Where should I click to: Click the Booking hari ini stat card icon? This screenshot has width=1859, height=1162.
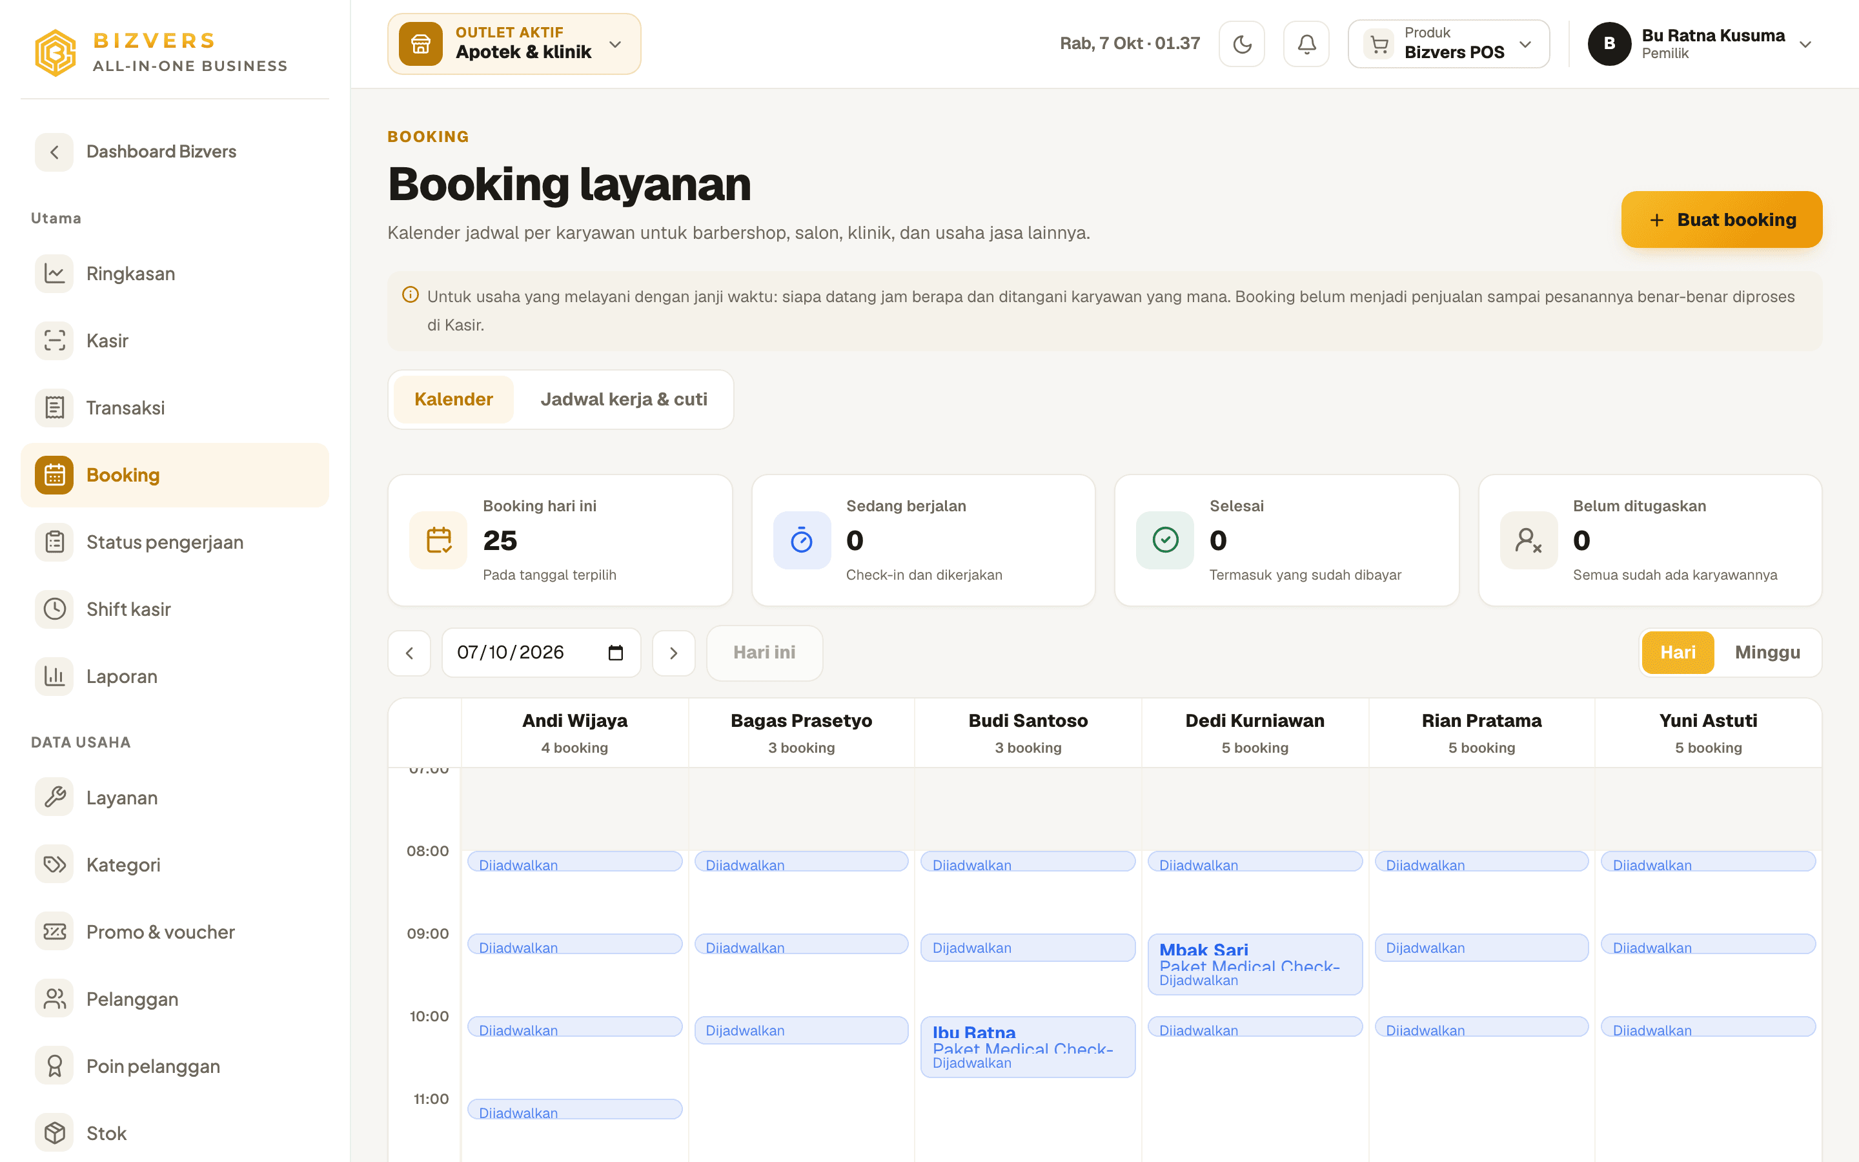pyautogui.click(x=439, y=540)
